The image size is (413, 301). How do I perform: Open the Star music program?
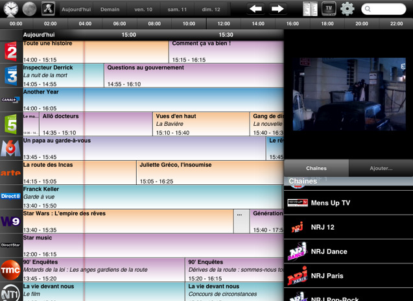click(x=153, y=246)
